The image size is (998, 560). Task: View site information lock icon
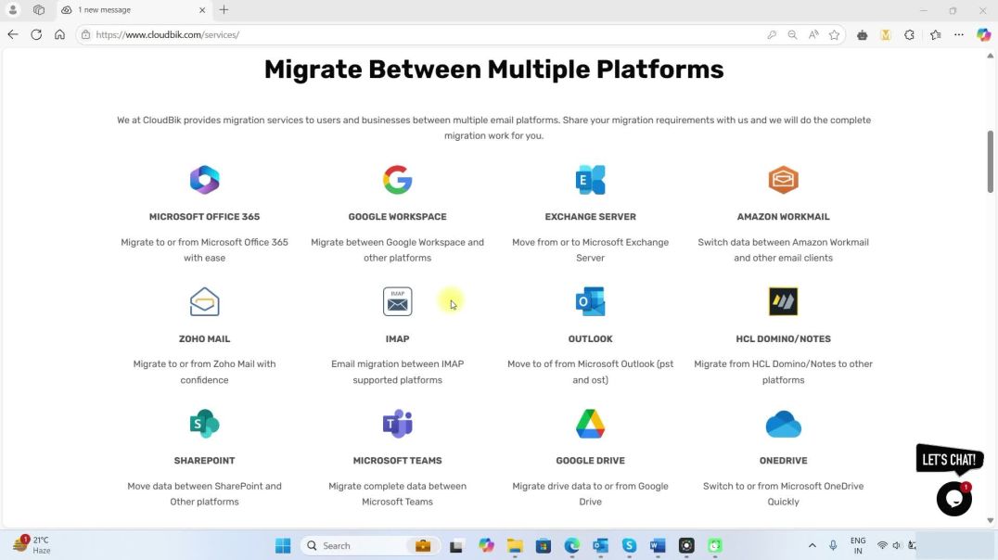86,35
